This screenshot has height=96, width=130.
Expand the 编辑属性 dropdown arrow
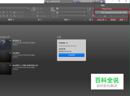(48, 16)
